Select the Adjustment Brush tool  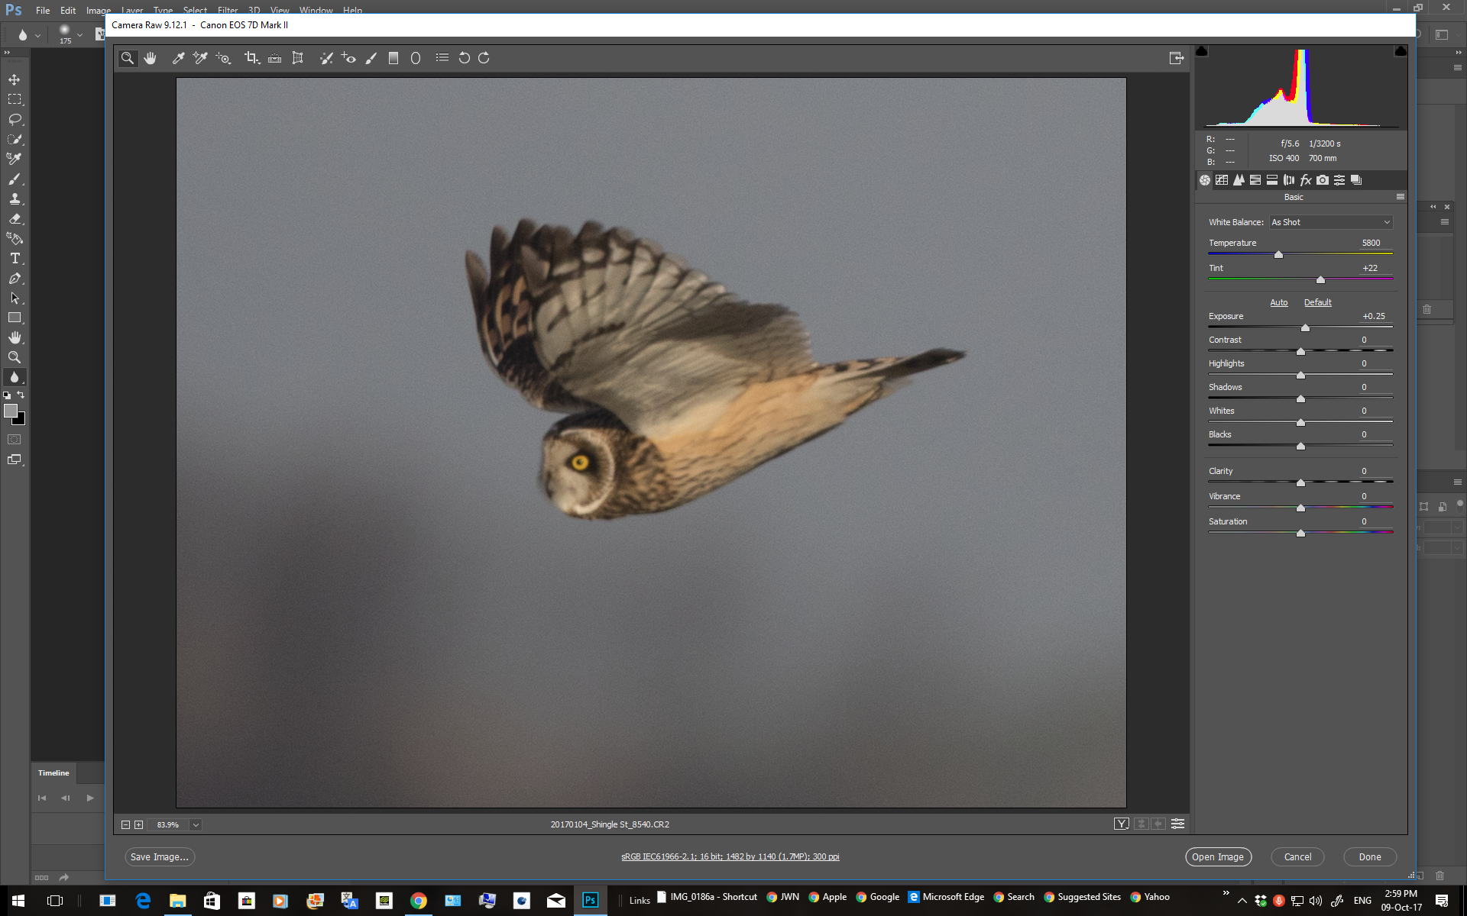pos(371,58)
